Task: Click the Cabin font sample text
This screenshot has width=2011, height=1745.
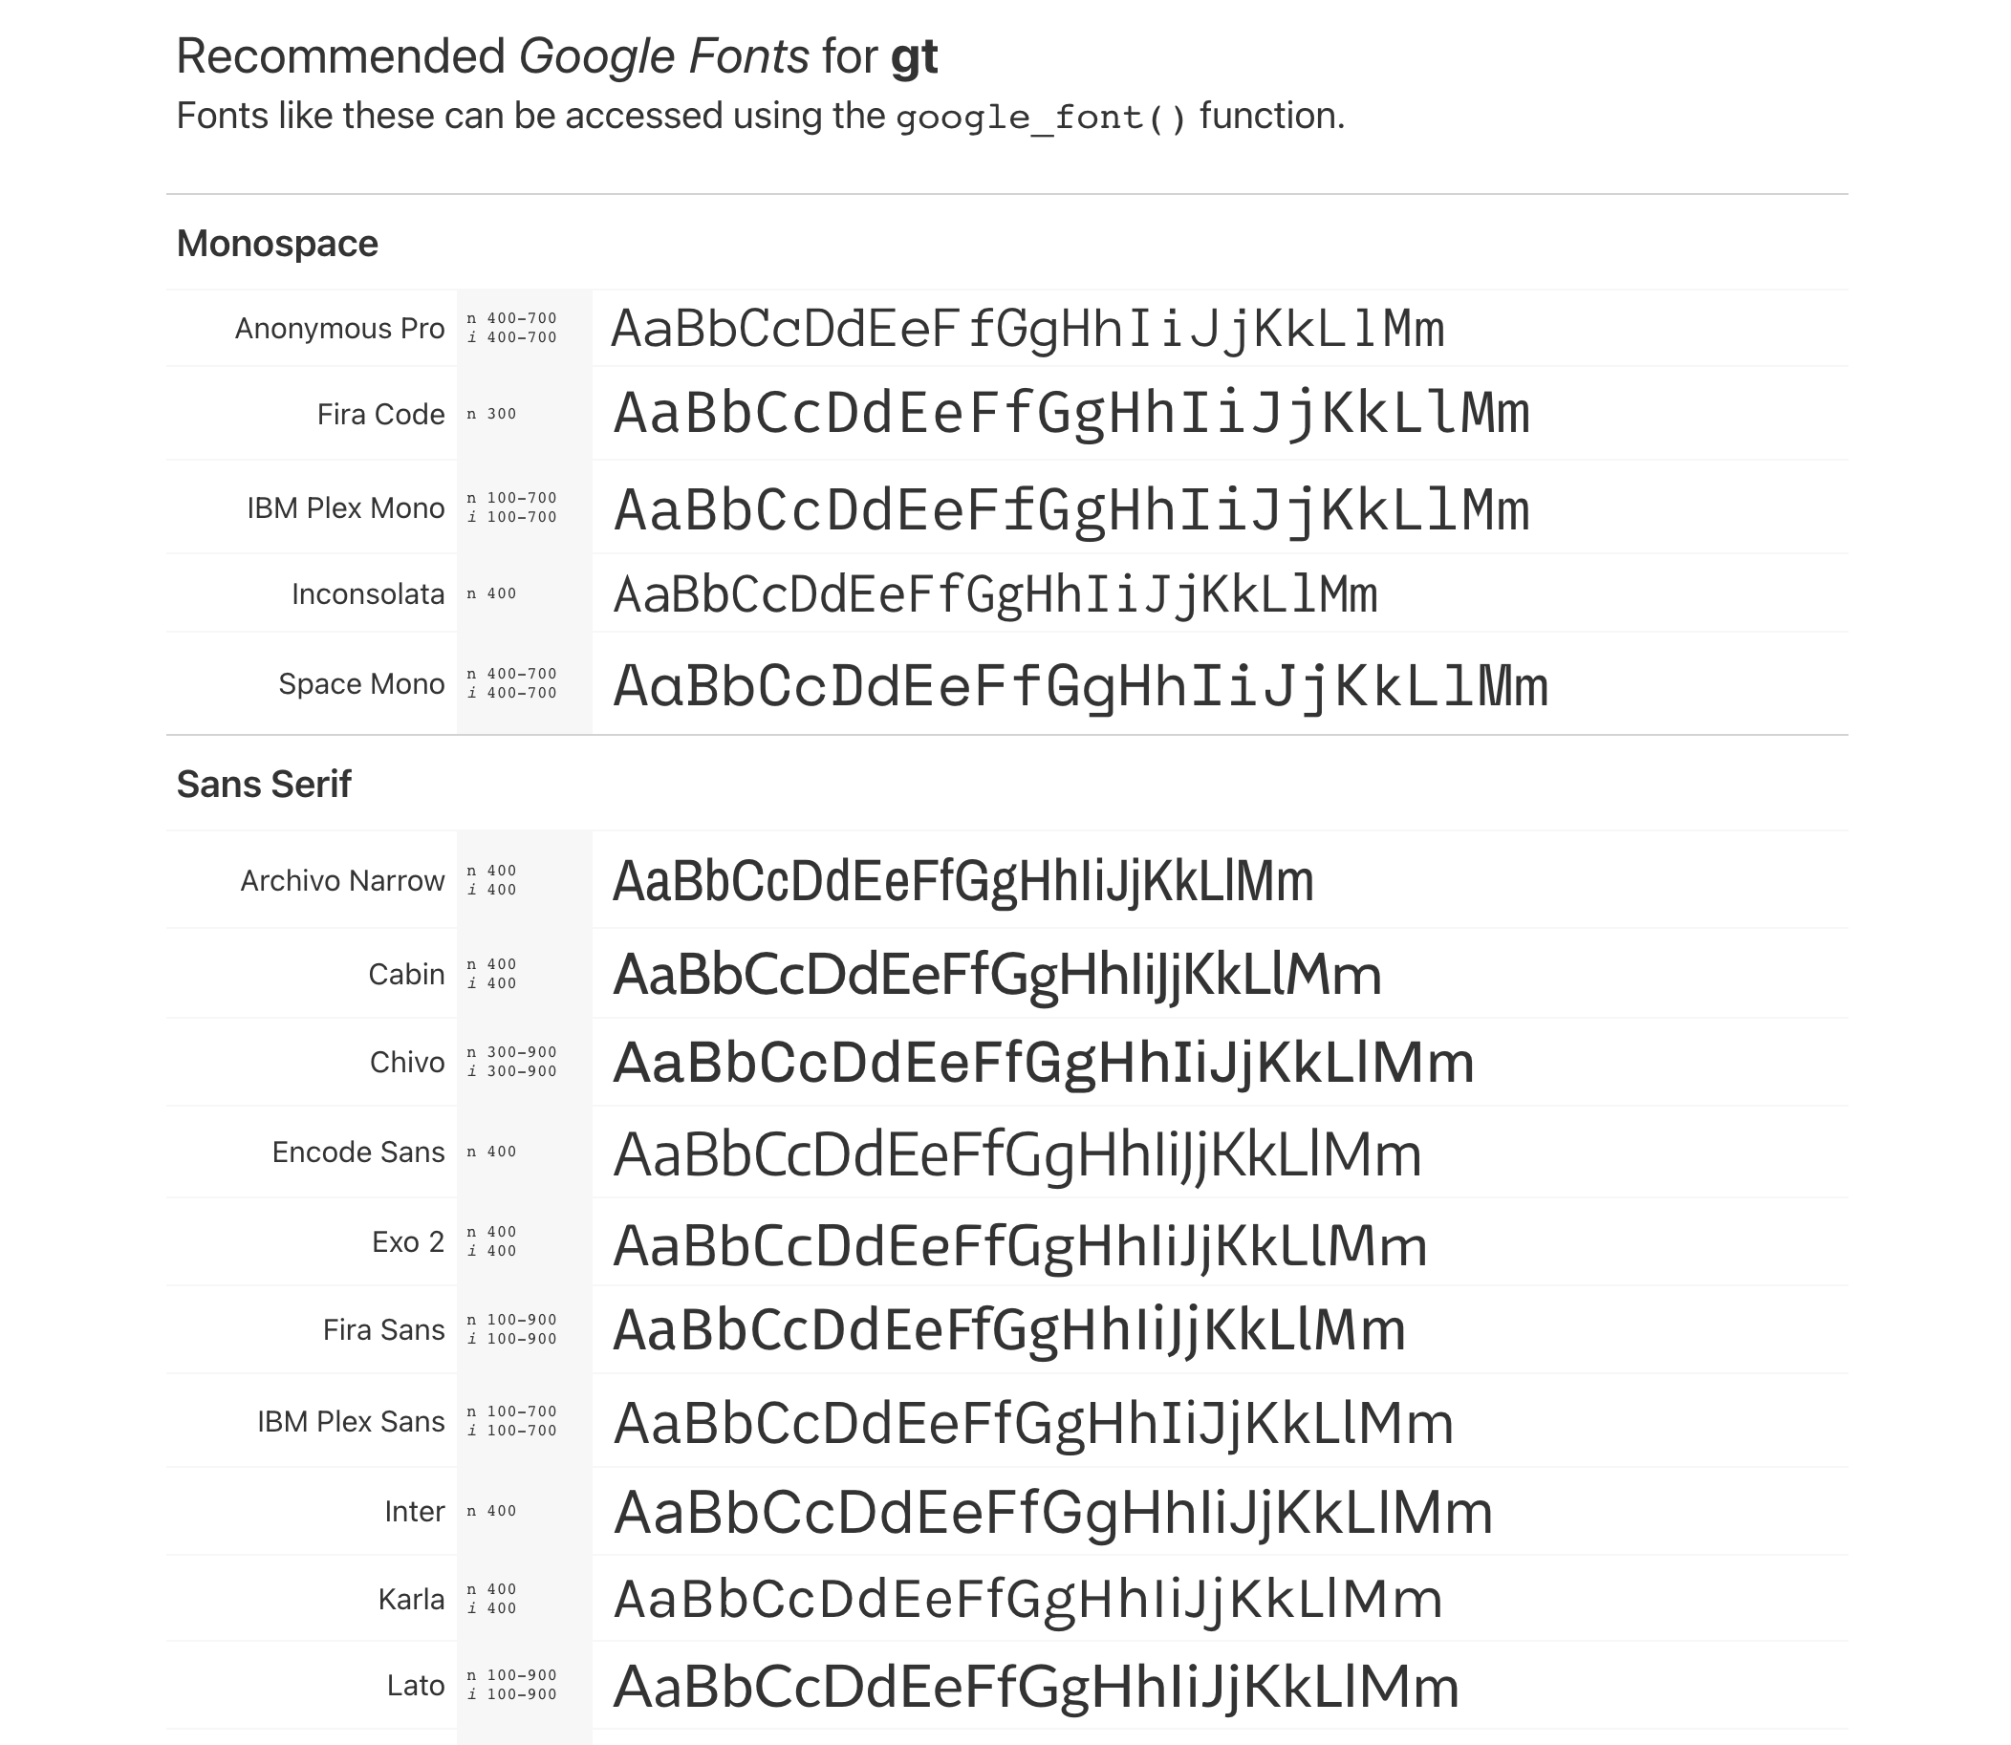Action: pos(996,975)
